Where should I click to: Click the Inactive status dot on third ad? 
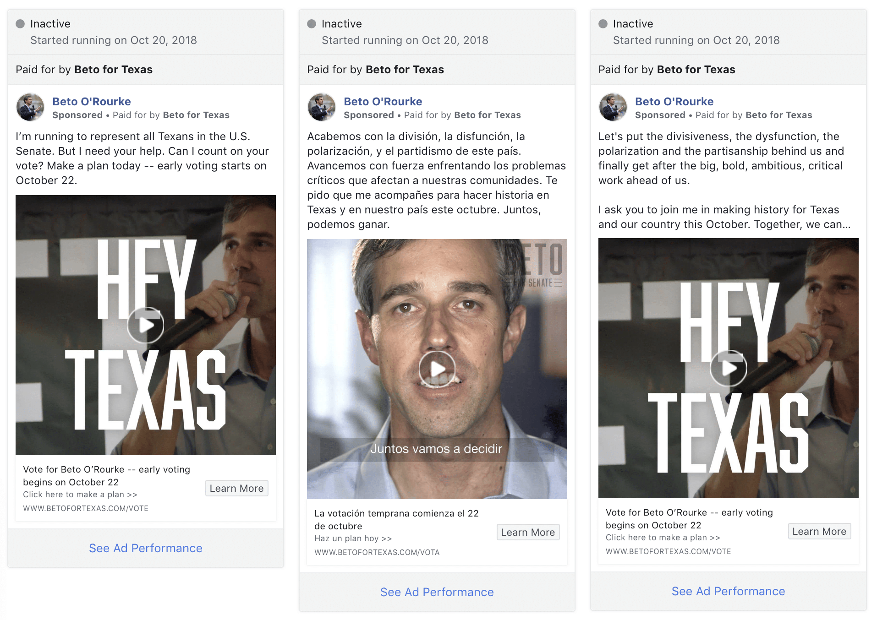pos(603,24)
